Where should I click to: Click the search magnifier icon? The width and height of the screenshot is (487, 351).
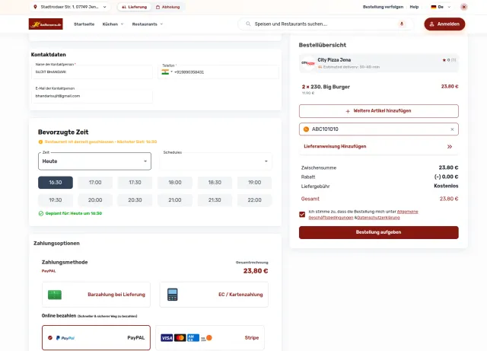pos(248,24)
